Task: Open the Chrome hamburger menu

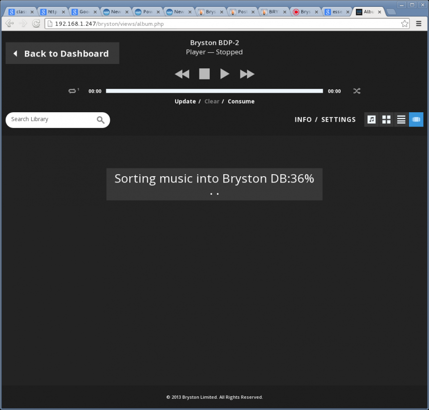Action: (x=419, y=23)
